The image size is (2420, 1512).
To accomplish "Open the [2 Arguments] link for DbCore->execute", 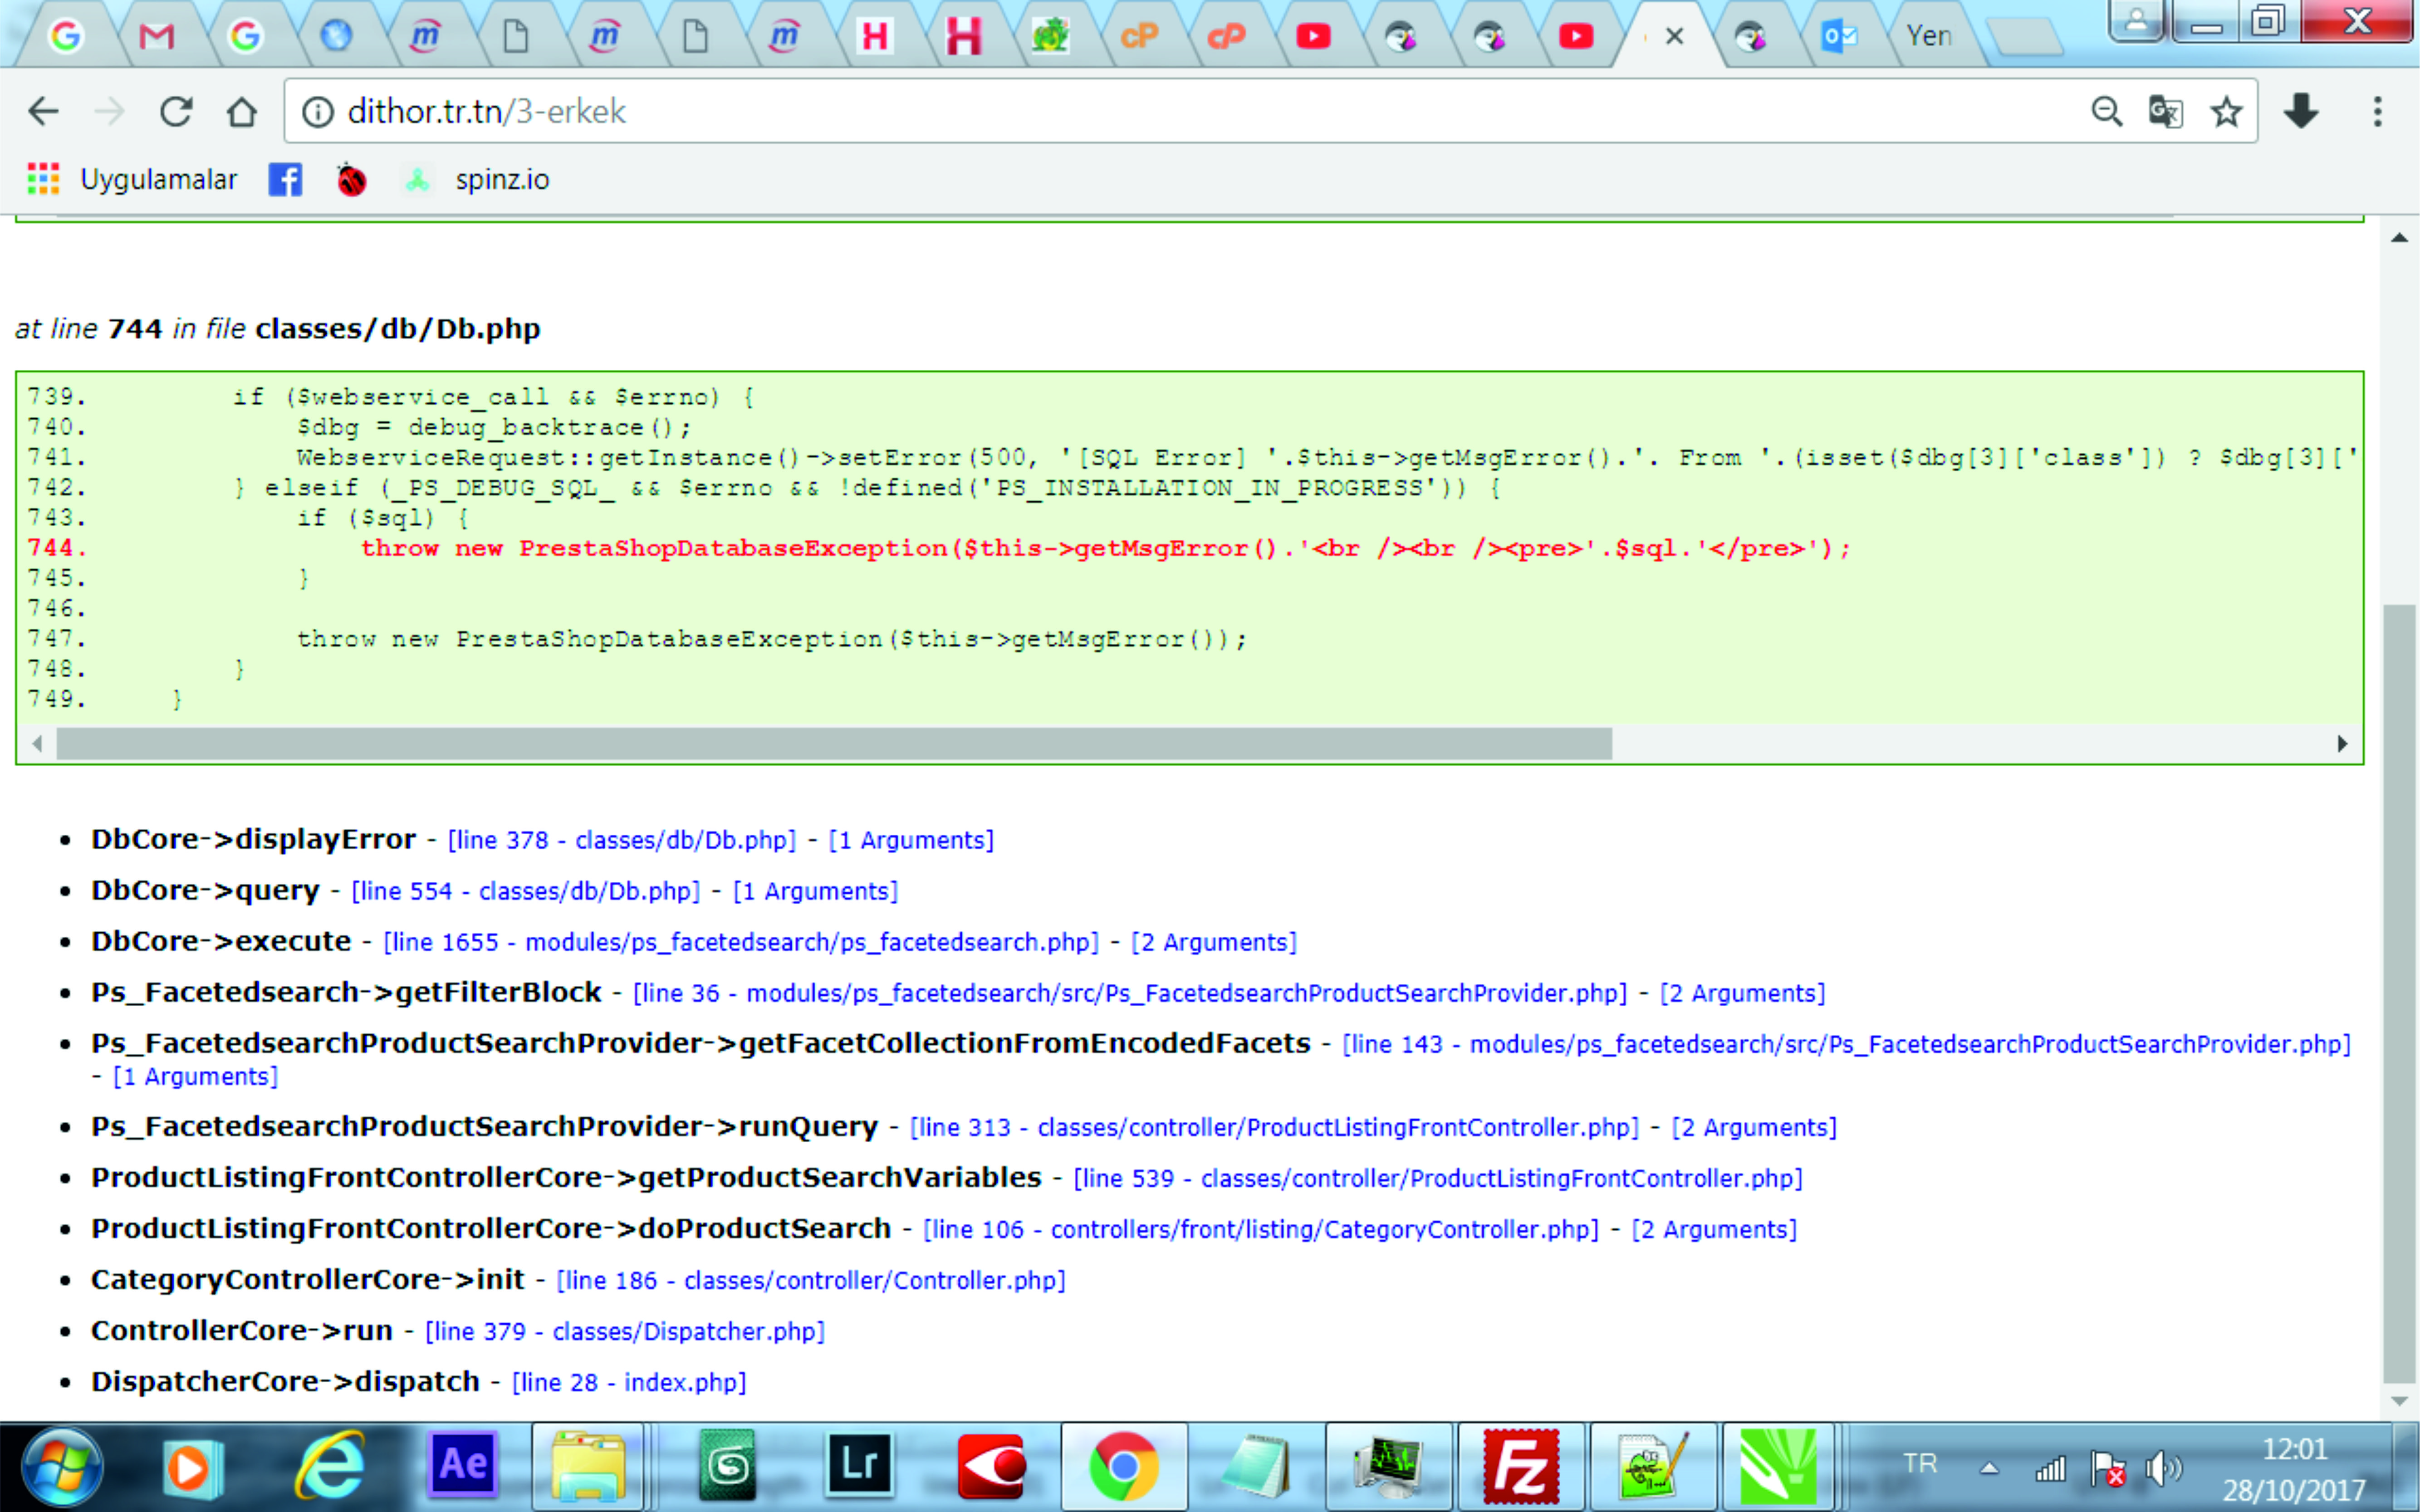I will point(1214,942).
